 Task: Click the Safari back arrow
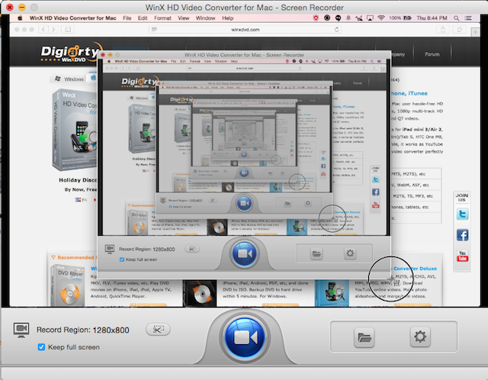[43, 30]
